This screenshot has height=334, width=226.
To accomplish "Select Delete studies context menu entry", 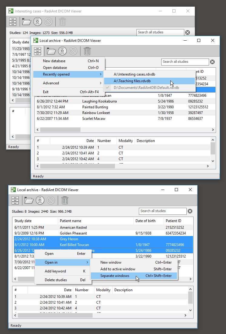I will point(63,280).
